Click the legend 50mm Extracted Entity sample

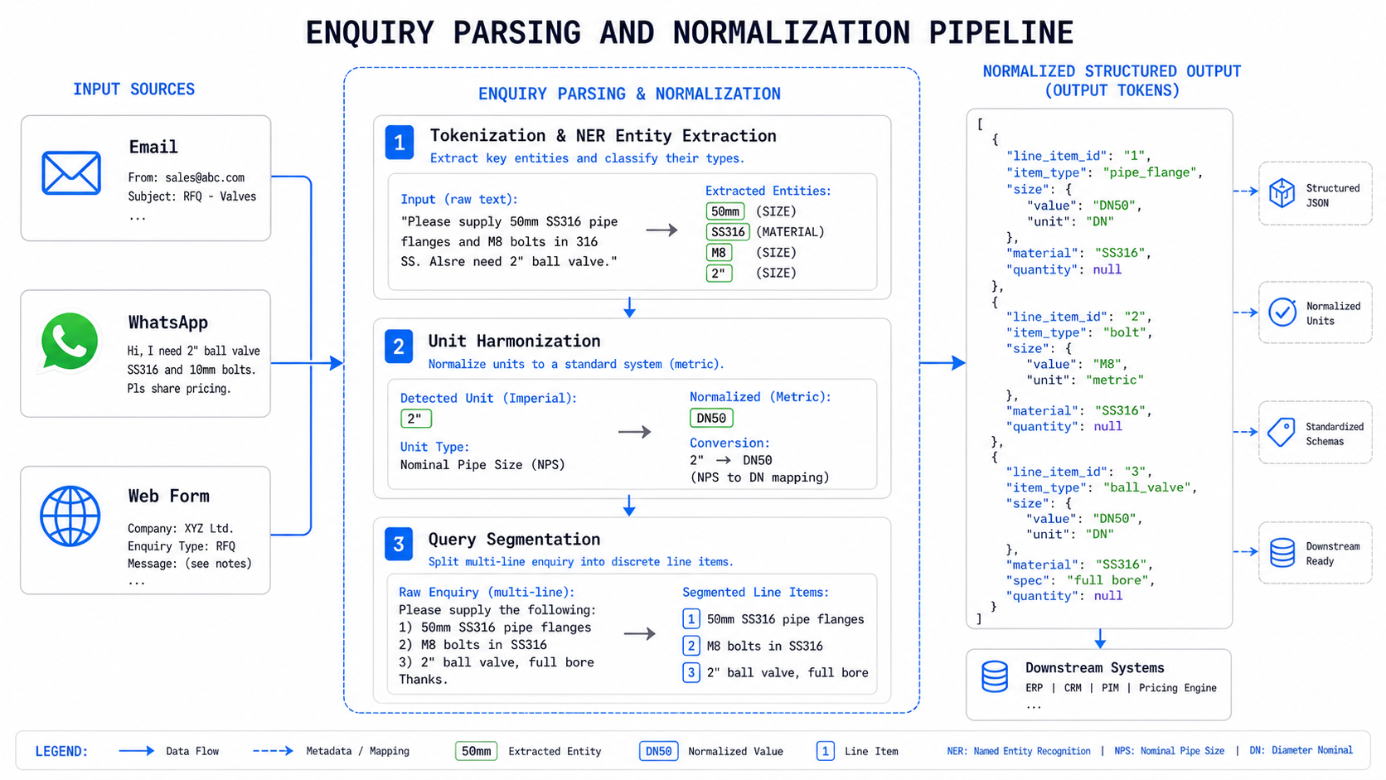[x=477, y=751]
